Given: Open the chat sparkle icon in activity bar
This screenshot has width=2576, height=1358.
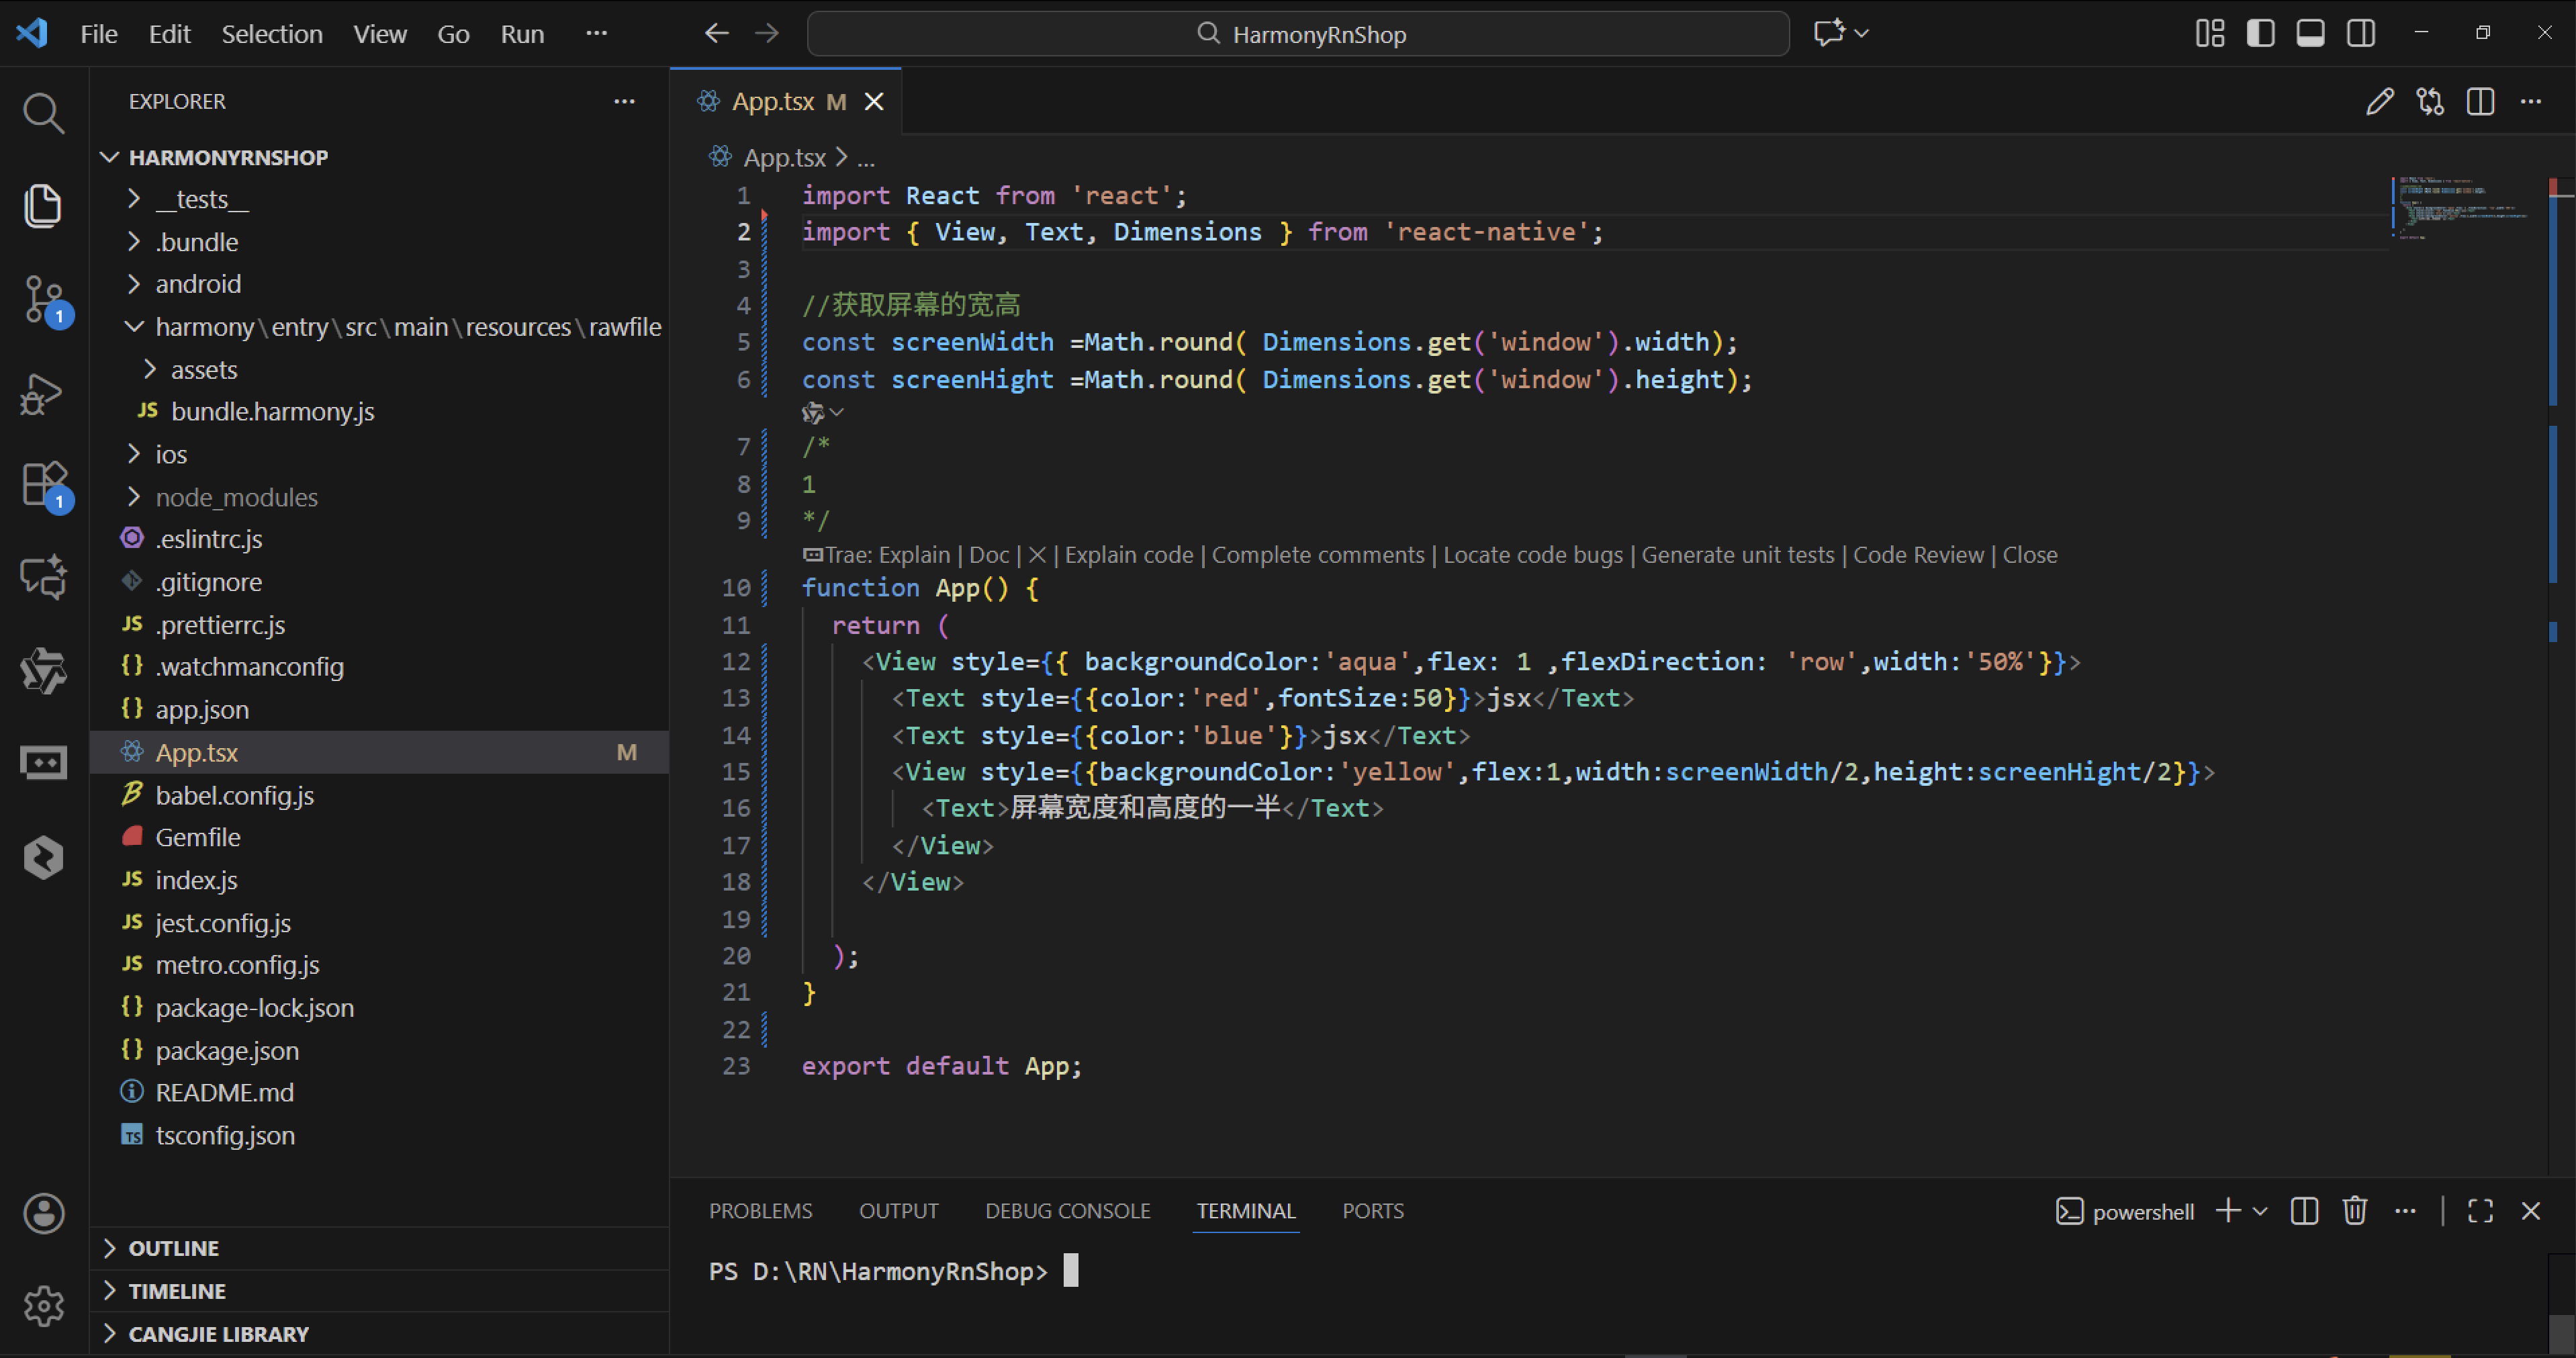Looking at the screenshot, I should (43, 577).
